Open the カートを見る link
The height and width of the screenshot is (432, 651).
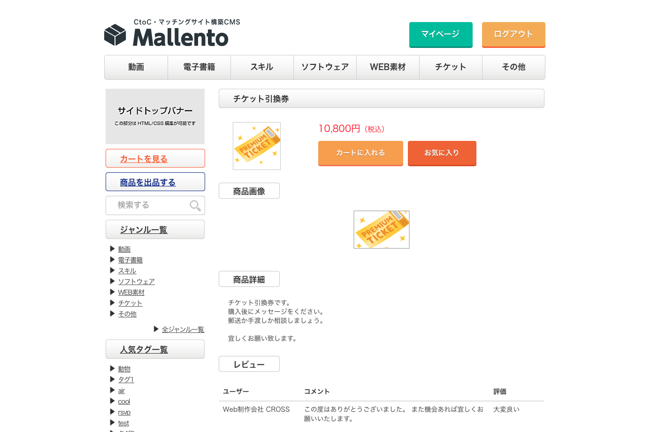point(144,159)
